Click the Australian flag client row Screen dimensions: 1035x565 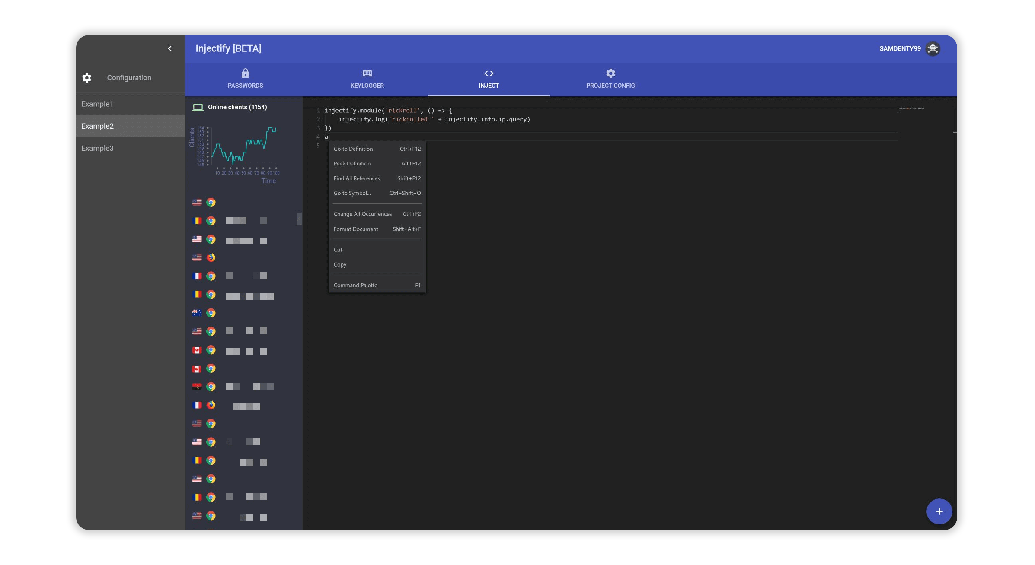[197, 313]
